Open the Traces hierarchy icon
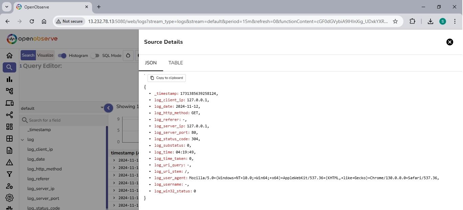The width and height of the screenshot is (463, 210). pos(9,91)
